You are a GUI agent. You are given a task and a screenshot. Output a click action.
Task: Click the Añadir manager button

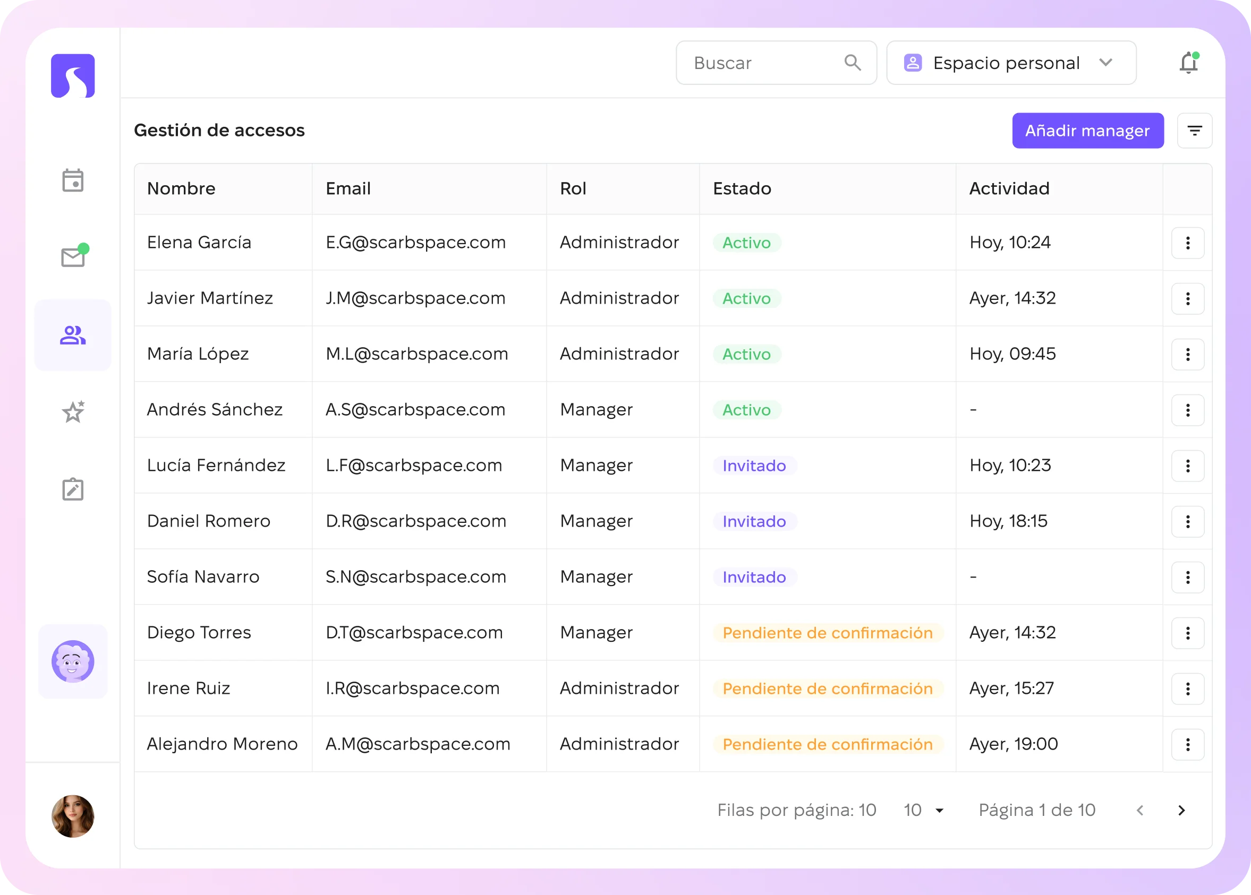click(1087, 131)
